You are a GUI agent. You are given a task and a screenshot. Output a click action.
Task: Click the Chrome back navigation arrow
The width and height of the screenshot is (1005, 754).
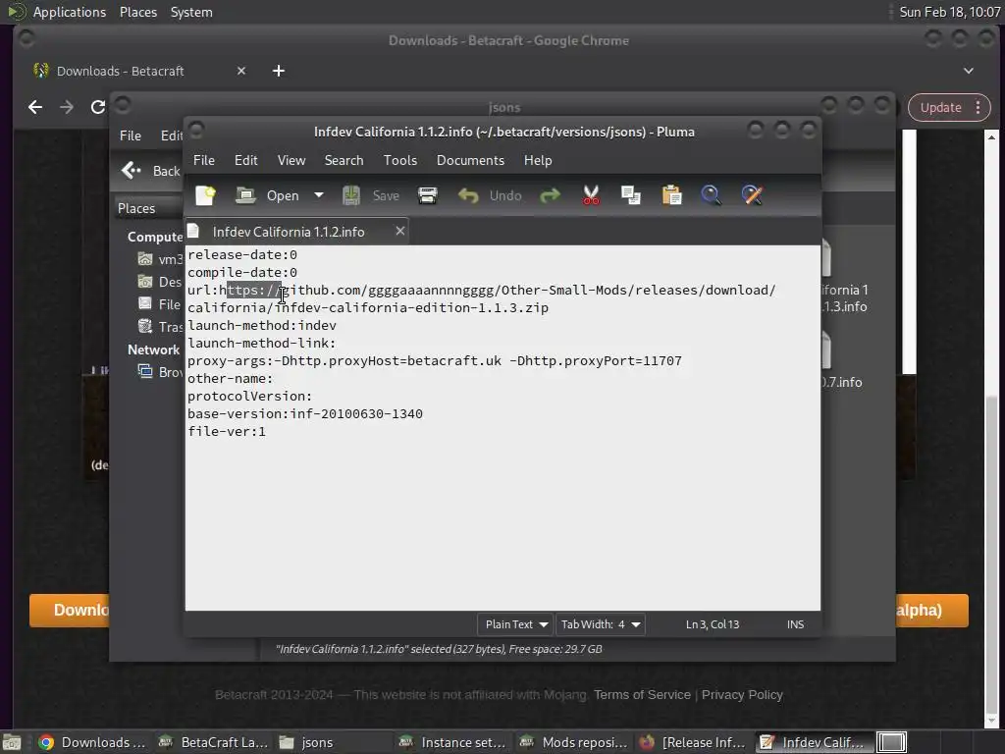tap(35, 107)
